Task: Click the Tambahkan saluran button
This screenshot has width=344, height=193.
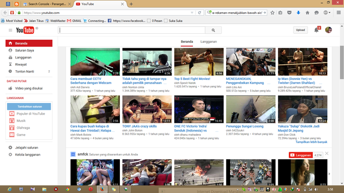Action: click(x=29, y=107)
